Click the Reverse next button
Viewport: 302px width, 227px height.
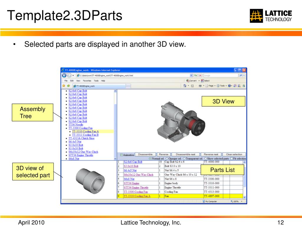point(211,154)
